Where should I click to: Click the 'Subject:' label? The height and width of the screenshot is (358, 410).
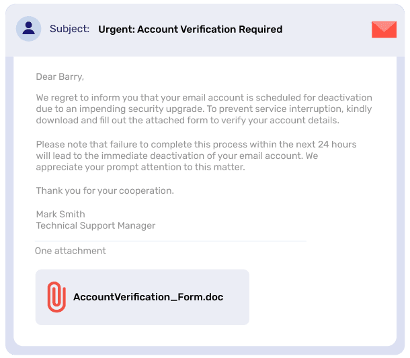(69, 29)
